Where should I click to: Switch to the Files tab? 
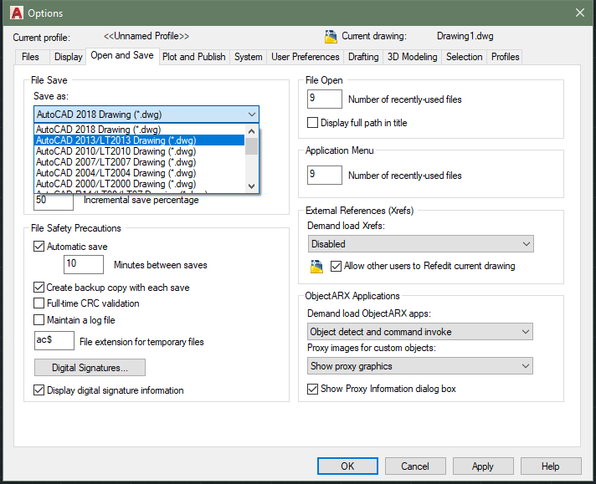pyautogui.click(x=30, y=57)
